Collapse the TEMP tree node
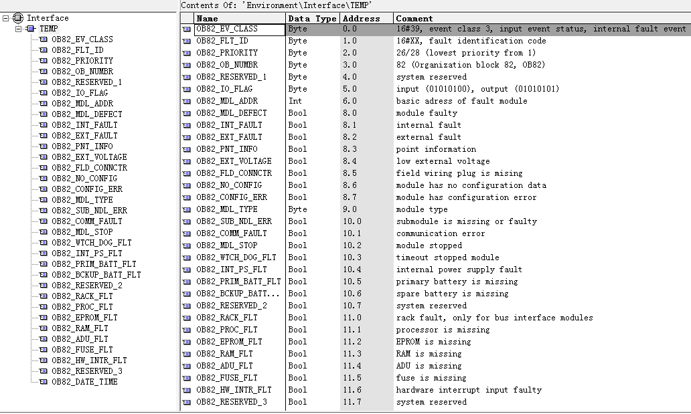 (19, 29)
